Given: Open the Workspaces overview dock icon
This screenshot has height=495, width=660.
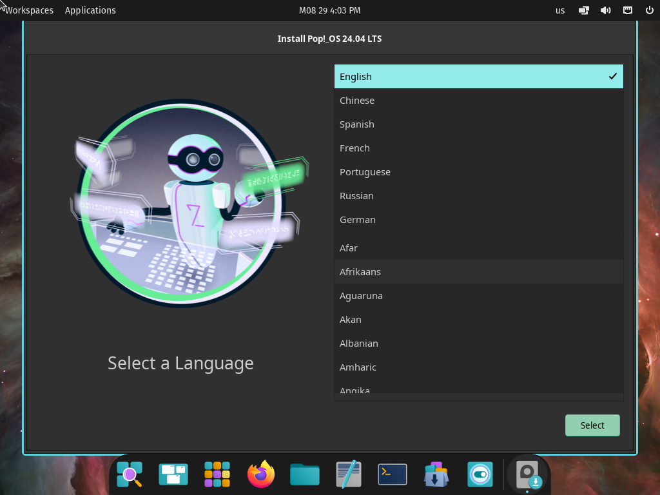Looking at the screenshot, I should pyautogui.click(x=173, y=474).
